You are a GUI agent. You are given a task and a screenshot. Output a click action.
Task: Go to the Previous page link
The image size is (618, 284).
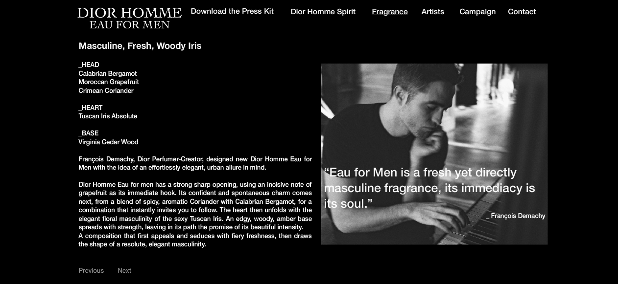coord(91,270)
